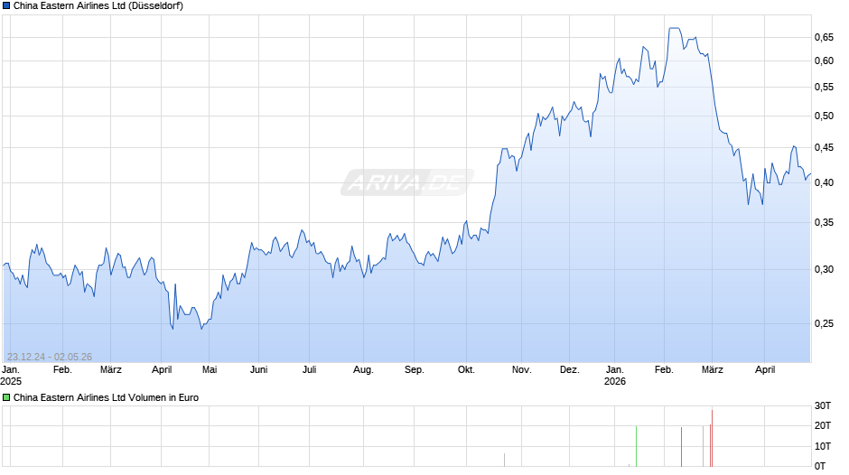Click the green volume bar in January 2026
The height and width of the screenshot is (475, 849).
coord(636,446)
